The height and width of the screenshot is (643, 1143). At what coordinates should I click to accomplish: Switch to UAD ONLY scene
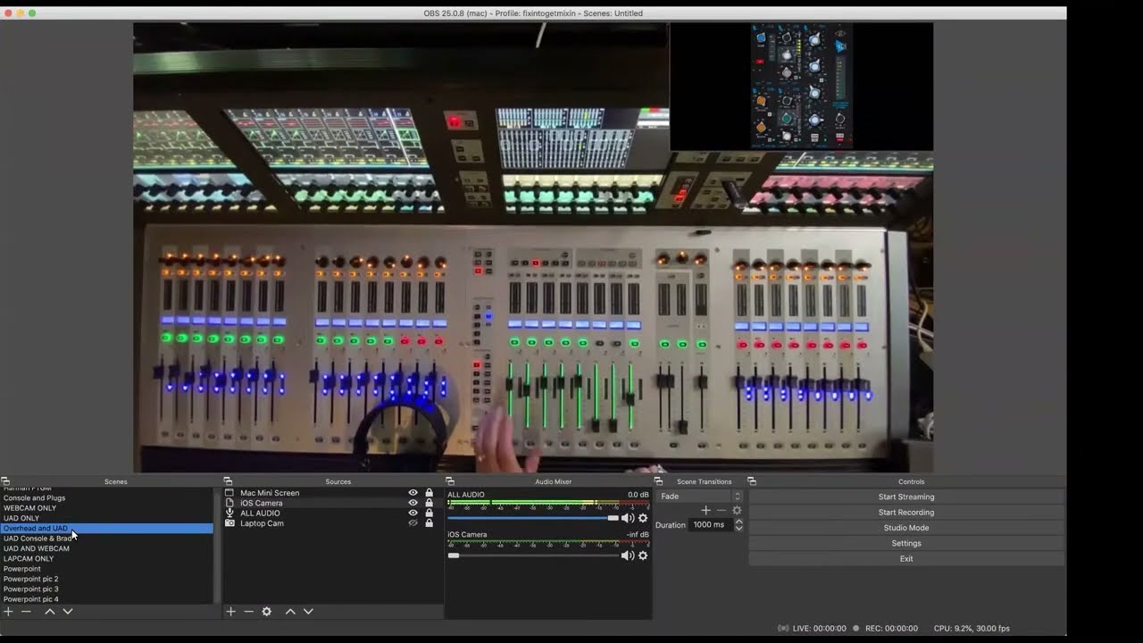pos(21,518)
